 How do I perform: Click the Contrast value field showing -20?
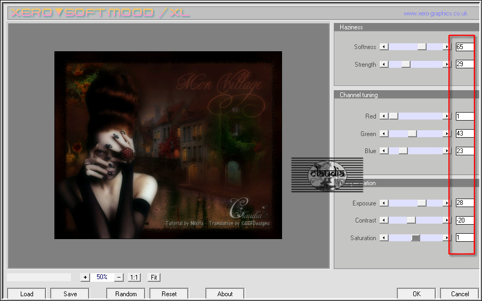click(x=464, y=220)
